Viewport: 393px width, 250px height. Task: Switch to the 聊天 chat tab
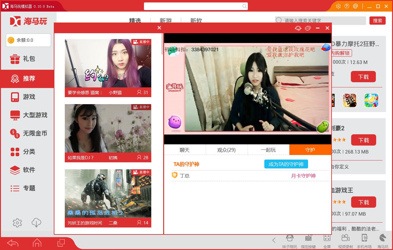coord(185,150)
